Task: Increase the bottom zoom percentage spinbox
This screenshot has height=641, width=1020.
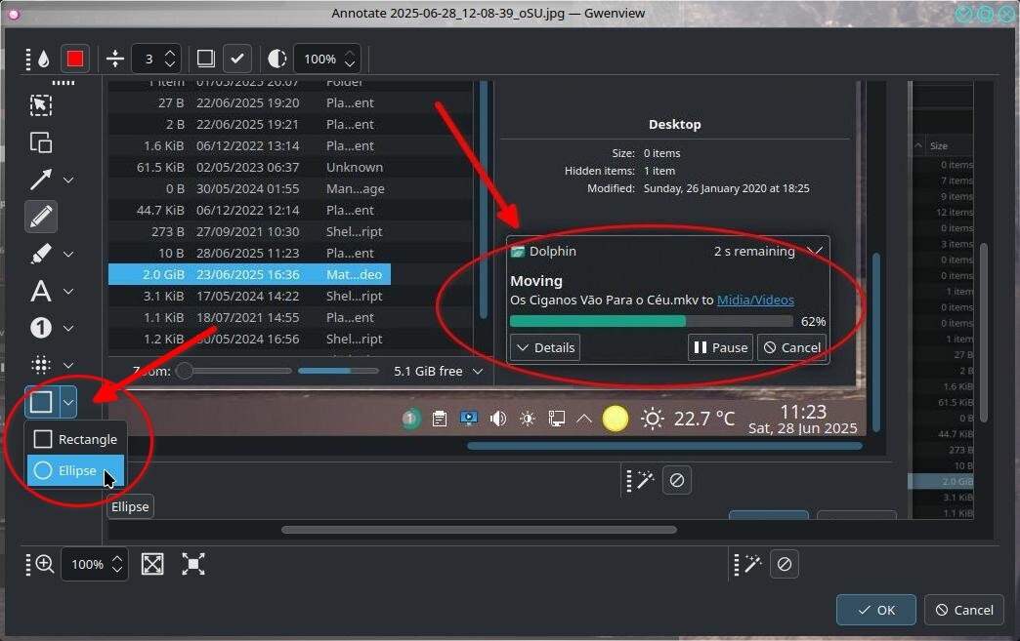Action: pyautogui.click(x=117, y=558)
